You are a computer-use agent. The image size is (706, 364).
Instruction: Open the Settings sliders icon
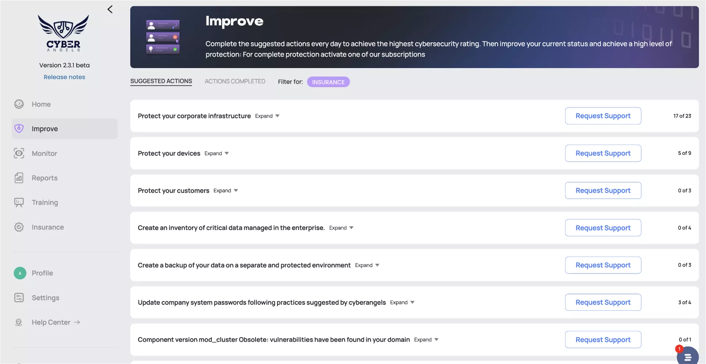tap(19, 298)
